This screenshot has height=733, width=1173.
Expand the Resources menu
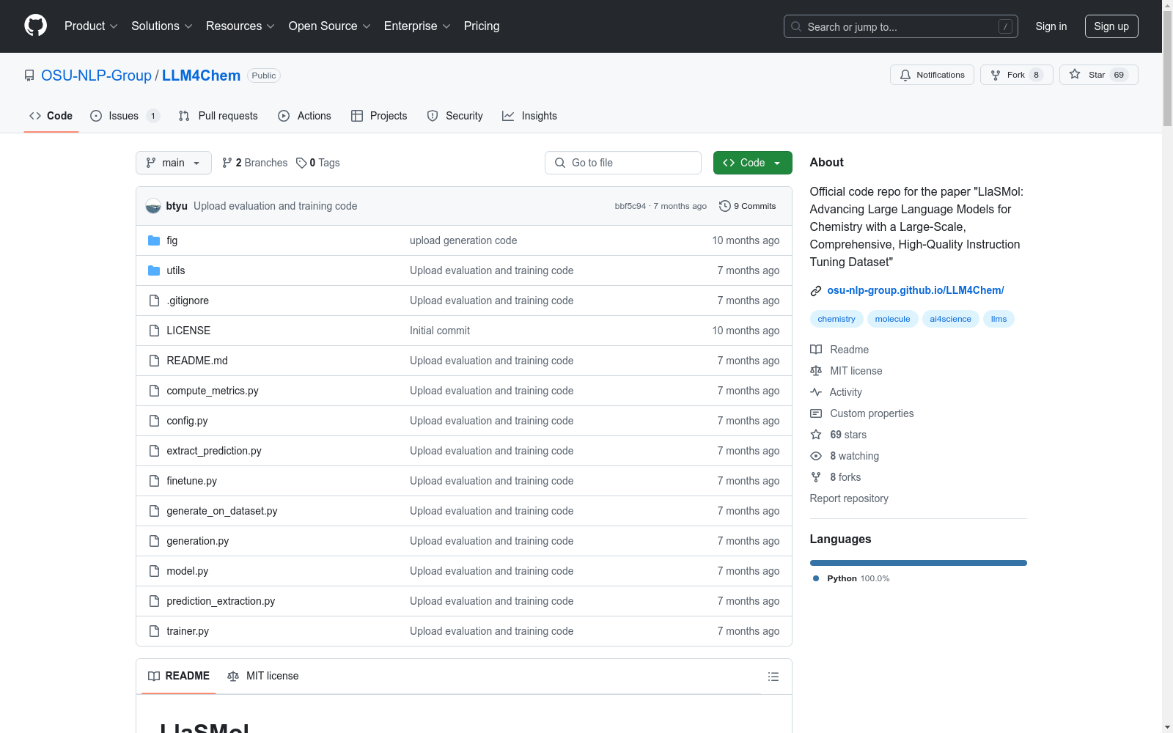click(240, 26)
